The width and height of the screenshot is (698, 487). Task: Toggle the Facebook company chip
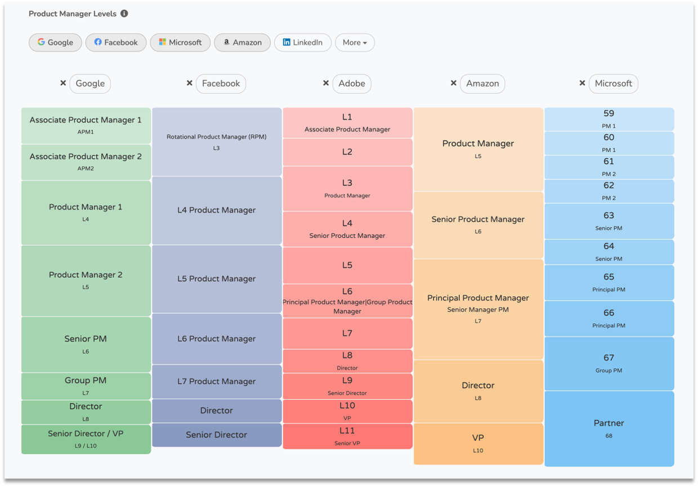[116, 42]
